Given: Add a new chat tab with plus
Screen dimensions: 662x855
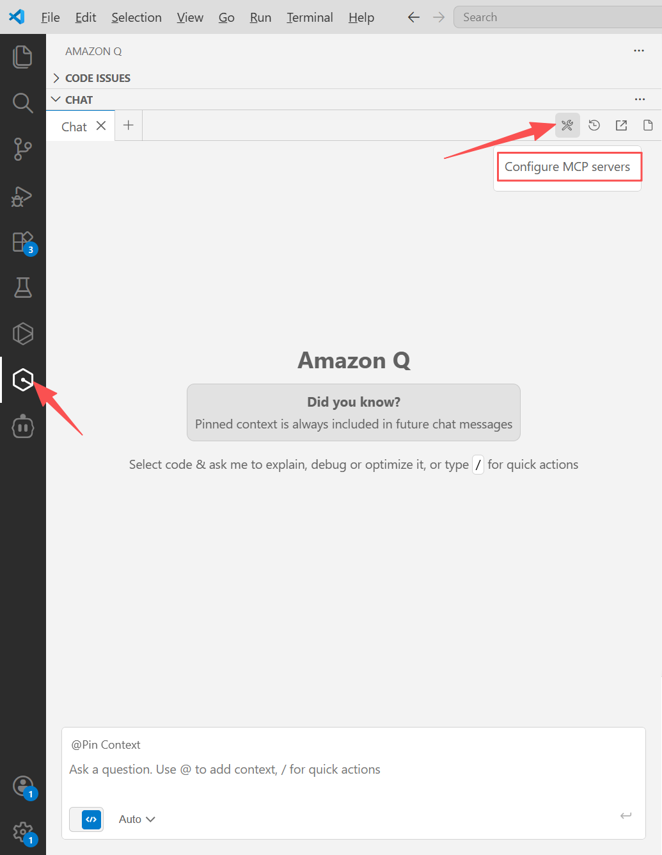Looking at the screenshot, I should tap(129, 126).
